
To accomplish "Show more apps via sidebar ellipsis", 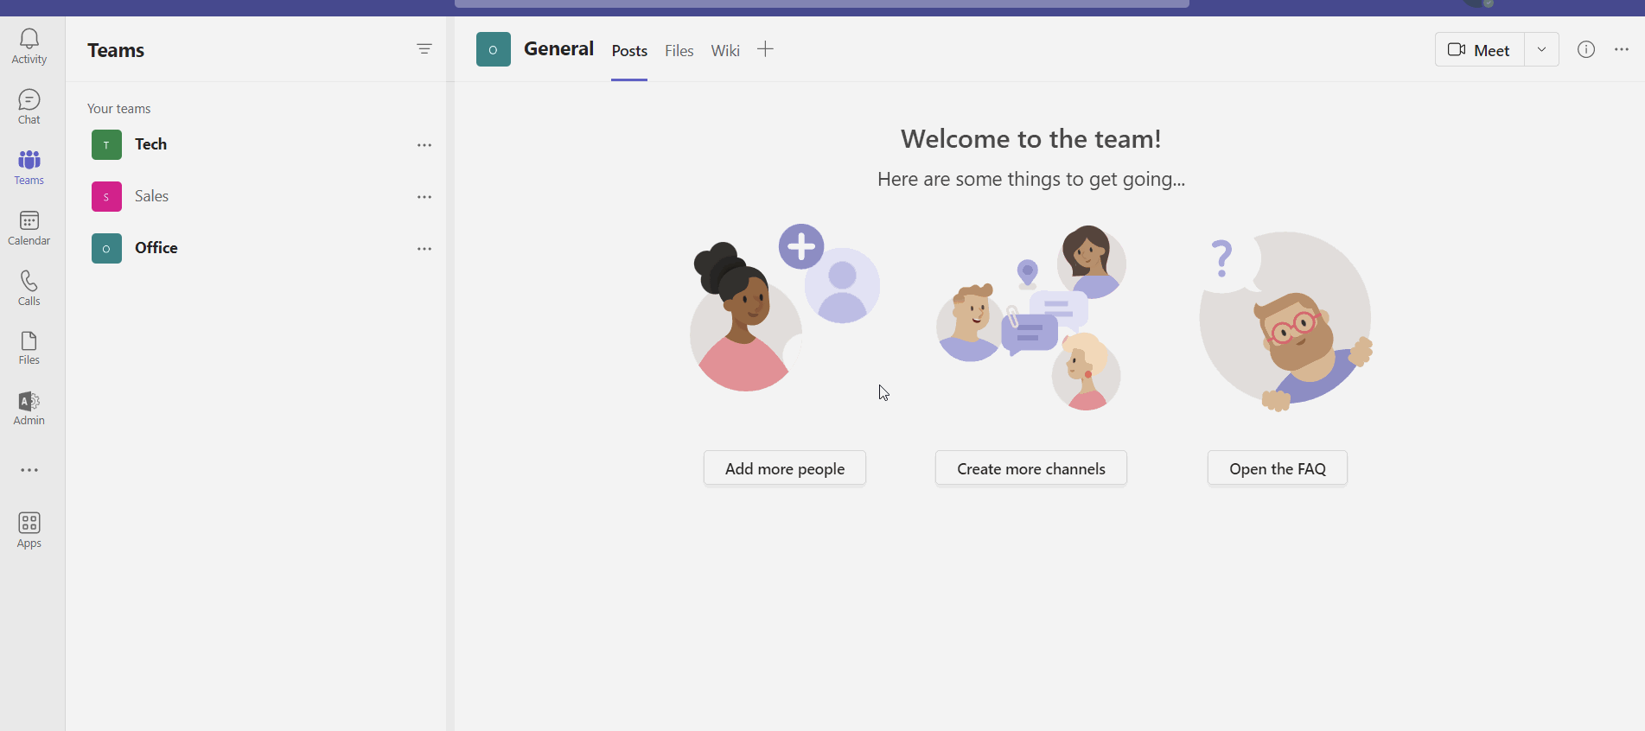I will click(x=29, y=470).
